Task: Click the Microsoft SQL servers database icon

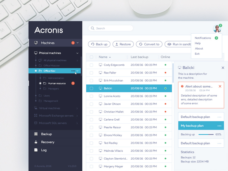Action: 36,123
